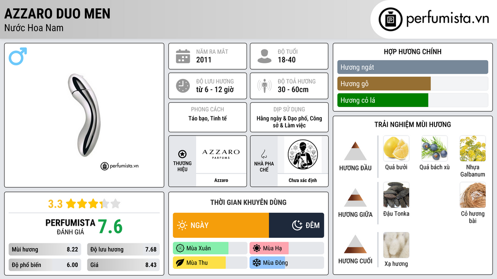497x279 pixels.
Task: Click the blue male gender symbol icon
Action: [18, 56]
